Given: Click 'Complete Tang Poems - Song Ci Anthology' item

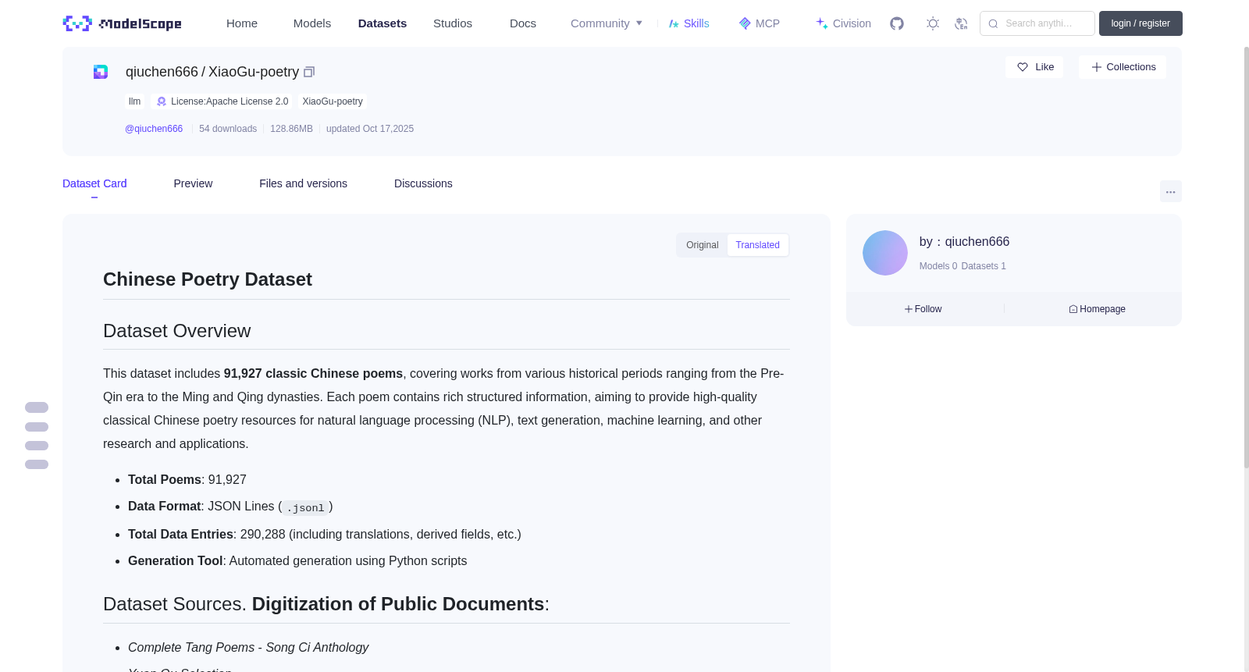Looking at the screenshot, I should pos(248,648).
